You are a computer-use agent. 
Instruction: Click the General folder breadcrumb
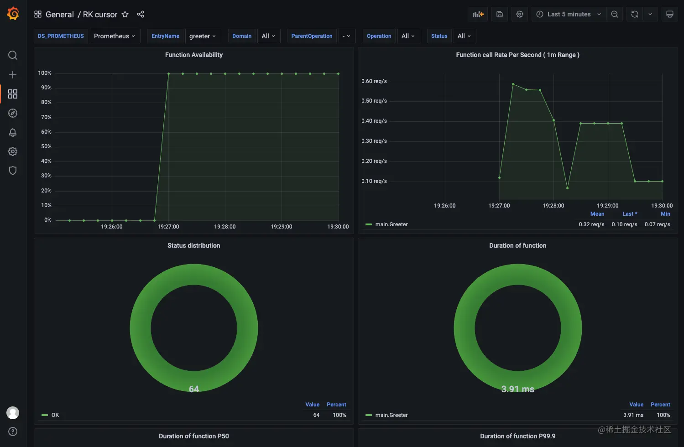(x=59, y=14)
